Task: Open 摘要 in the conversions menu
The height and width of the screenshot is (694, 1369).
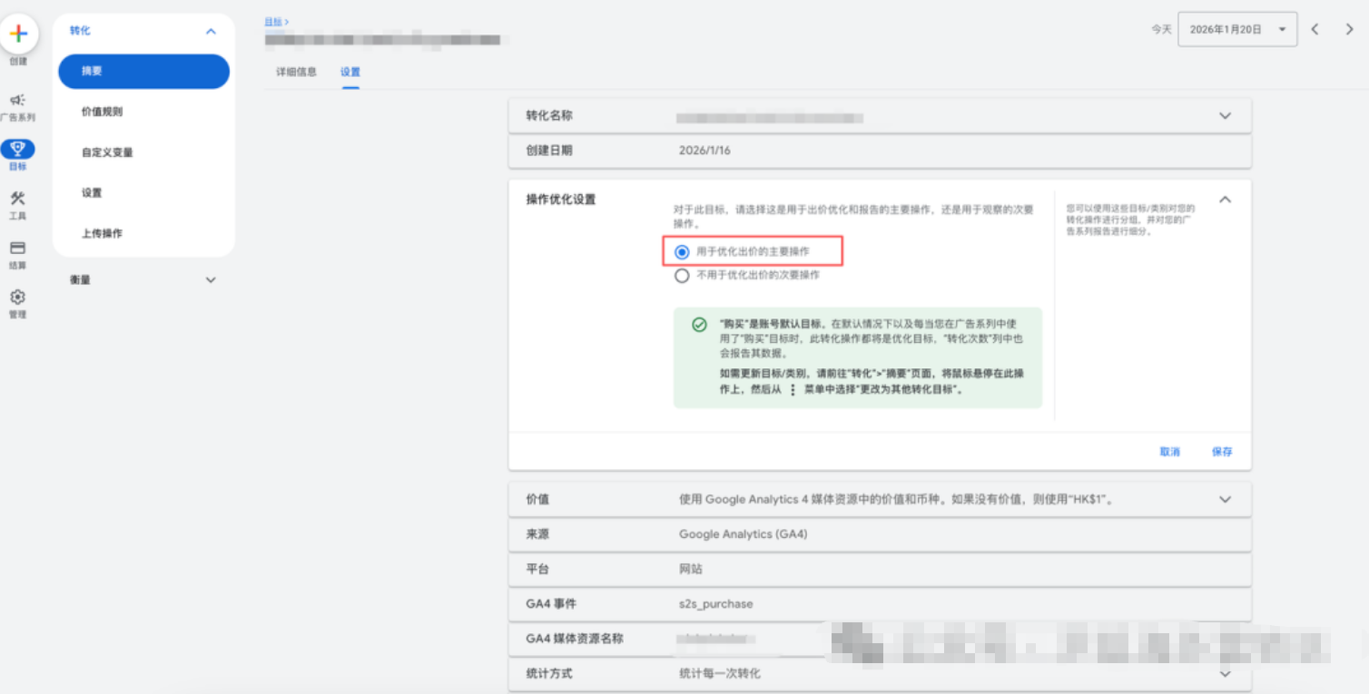Action: click(x=143, y=71)
